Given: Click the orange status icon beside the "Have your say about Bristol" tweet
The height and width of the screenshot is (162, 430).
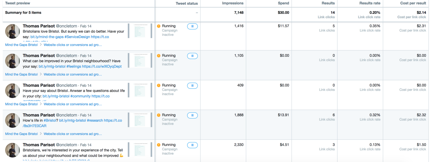Looking at the screenshot, I should [159, 85].
